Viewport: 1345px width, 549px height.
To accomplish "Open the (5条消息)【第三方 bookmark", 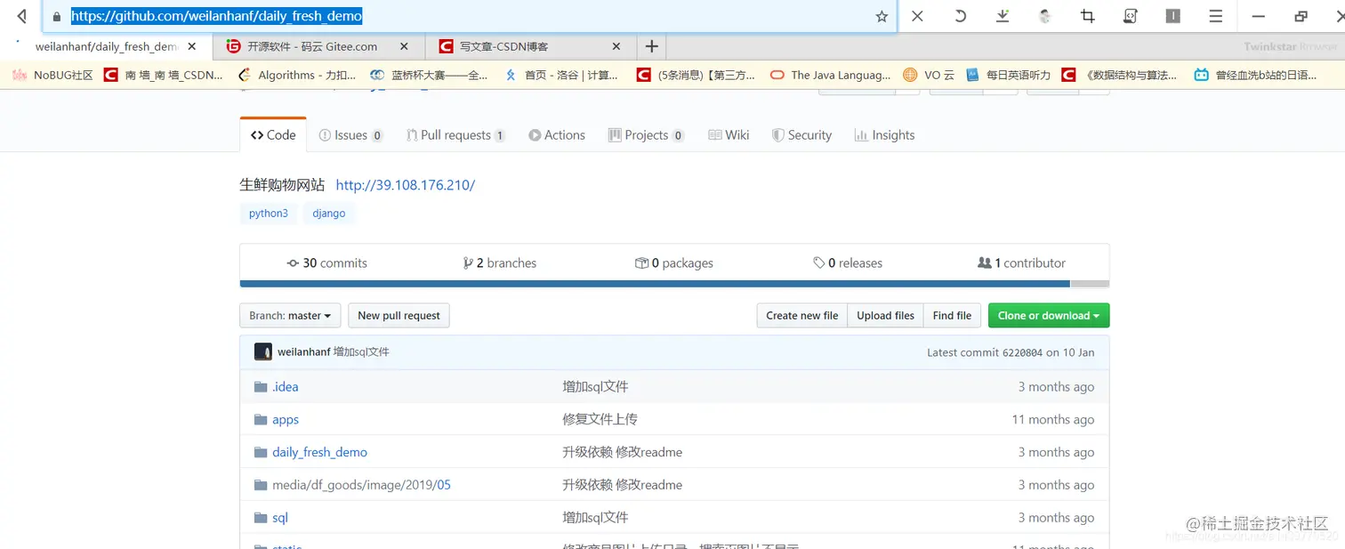I will (x=696, y=75).
